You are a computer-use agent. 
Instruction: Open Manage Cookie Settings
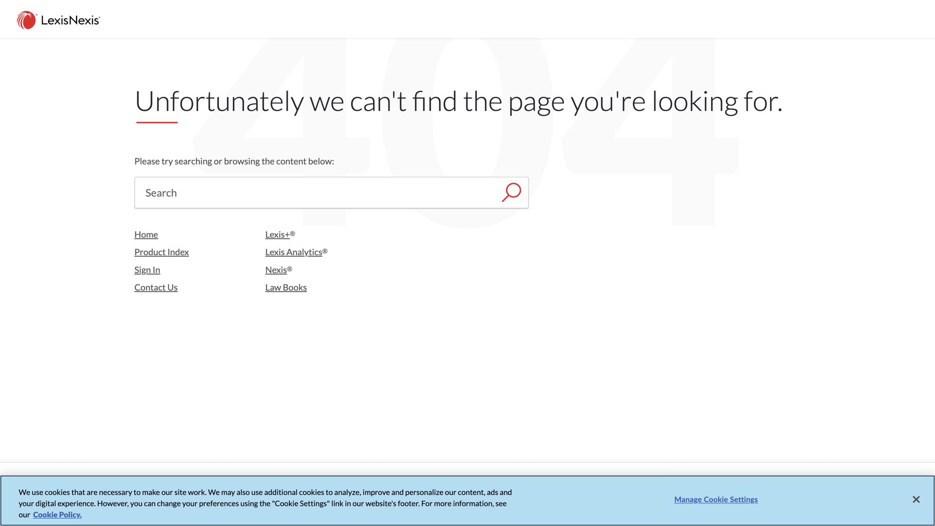point(715,499)
